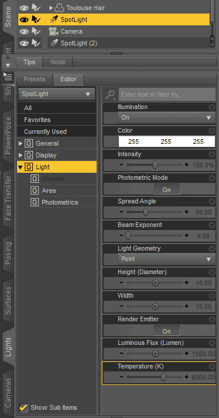Click the spotlight icon beside SpotLight (2)
219x418 pixels.
(54, 43)
